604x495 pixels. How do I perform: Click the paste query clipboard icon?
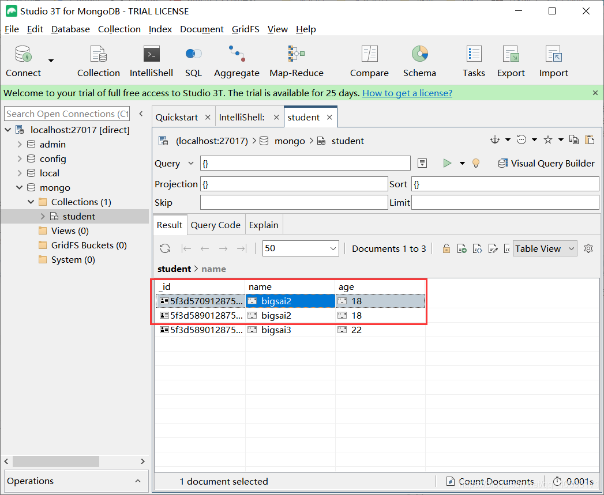590,139
